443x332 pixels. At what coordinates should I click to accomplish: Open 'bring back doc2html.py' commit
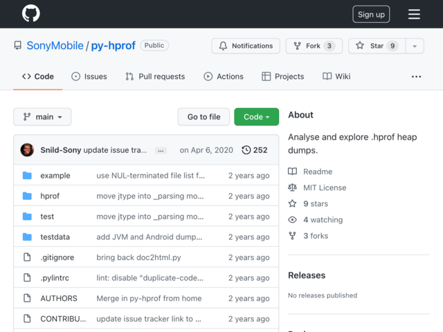coord(138,257)
